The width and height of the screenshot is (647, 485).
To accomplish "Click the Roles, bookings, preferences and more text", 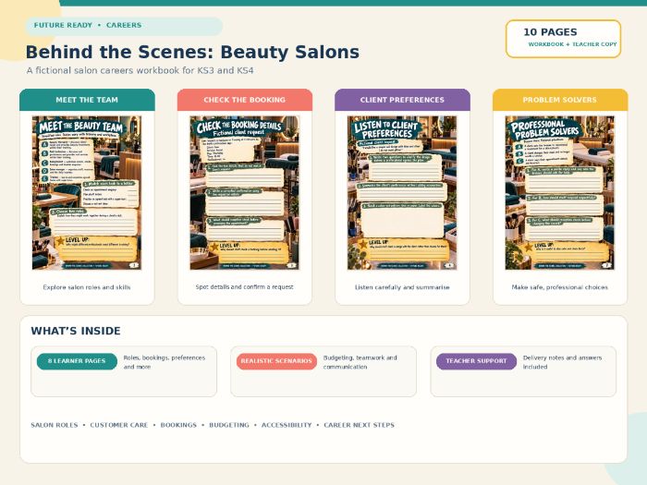I will pos(165,362).
